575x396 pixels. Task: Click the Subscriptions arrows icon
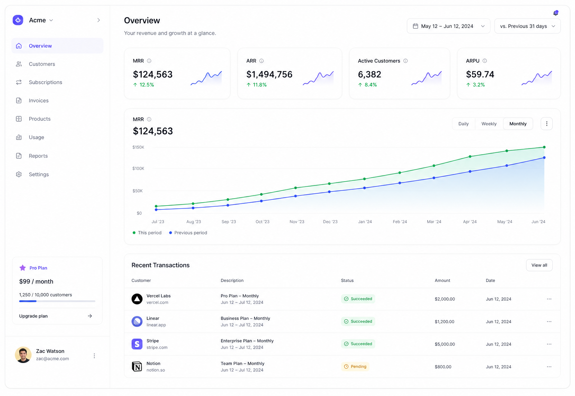click(19, 82)
